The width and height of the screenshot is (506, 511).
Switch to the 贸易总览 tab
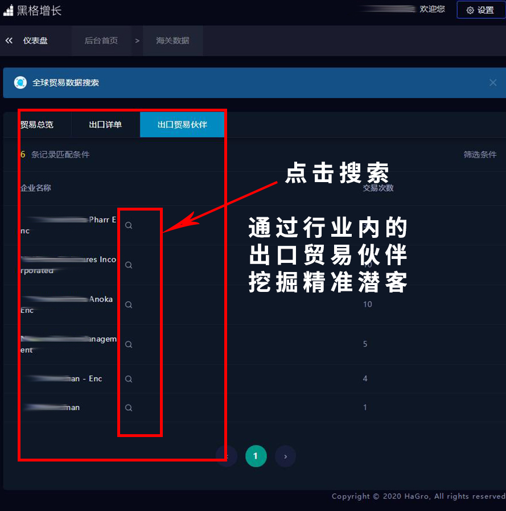click(38, 125)
